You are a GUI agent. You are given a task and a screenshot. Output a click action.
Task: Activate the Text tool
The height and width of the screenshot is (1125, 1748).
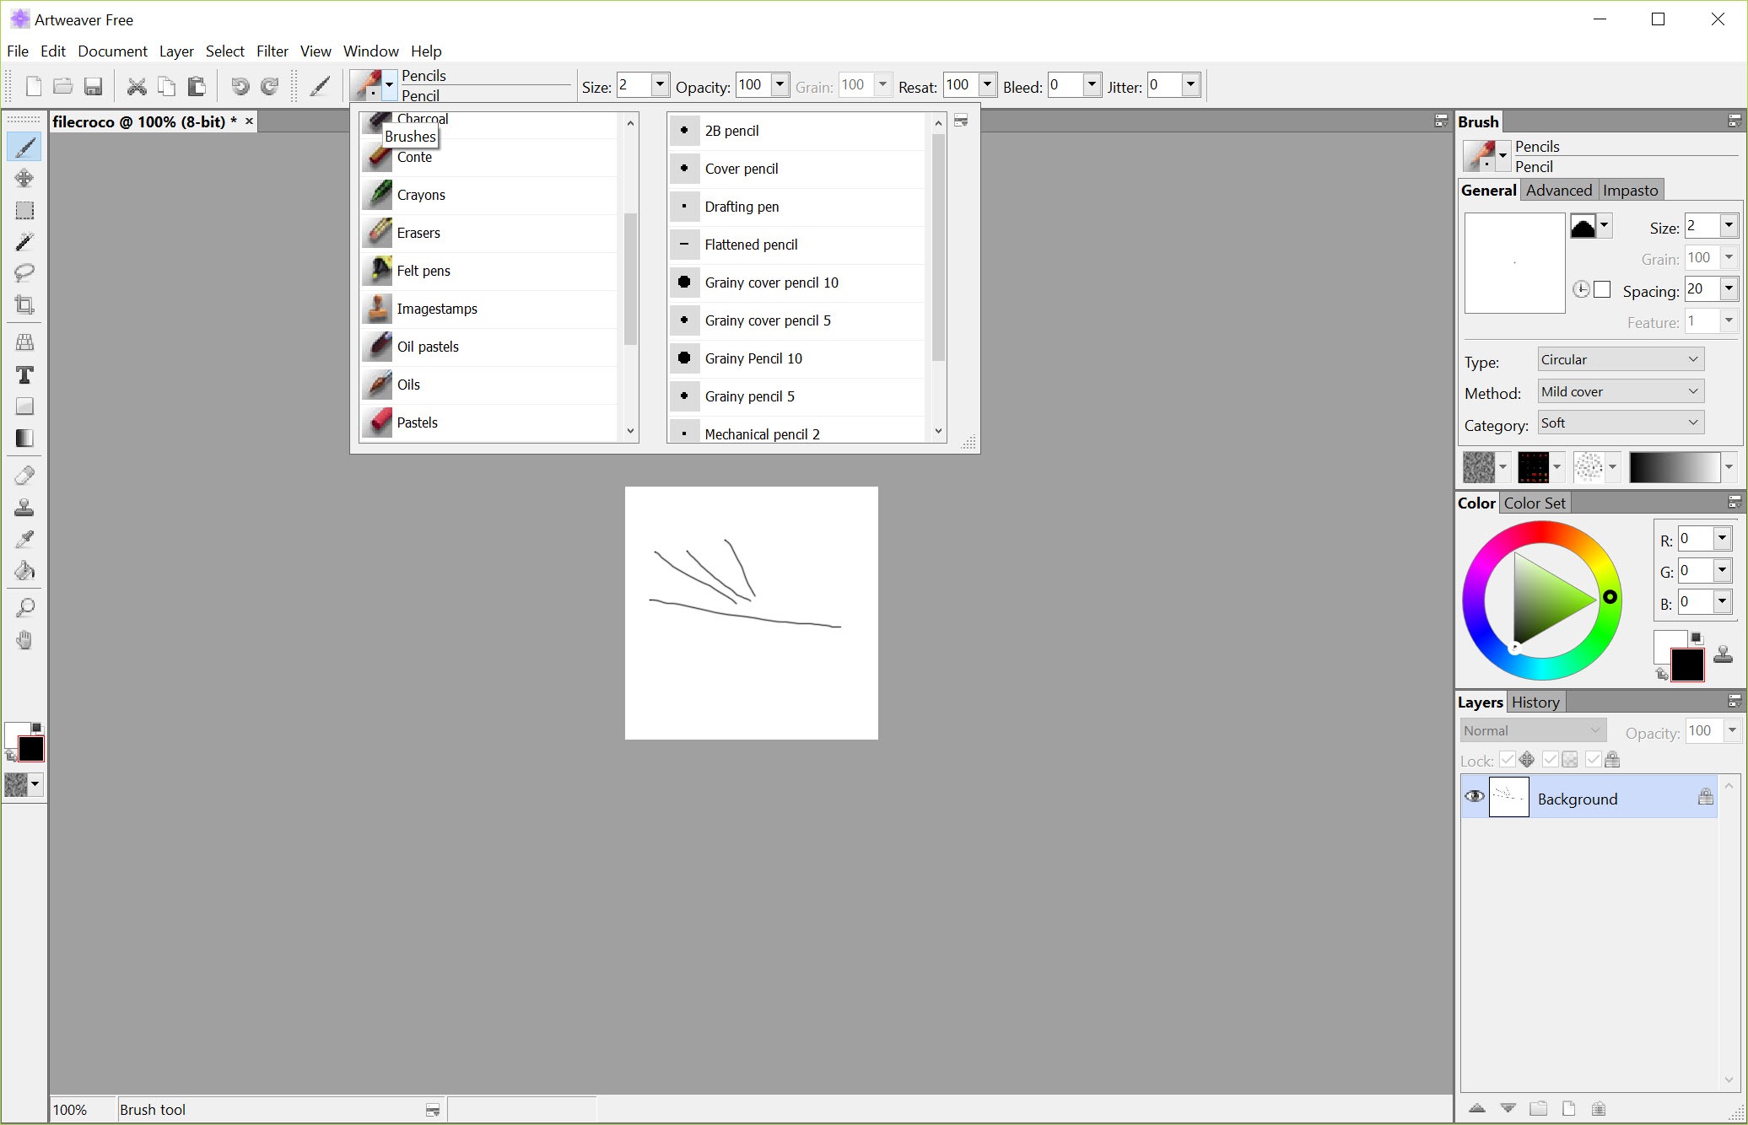point(24,374)
